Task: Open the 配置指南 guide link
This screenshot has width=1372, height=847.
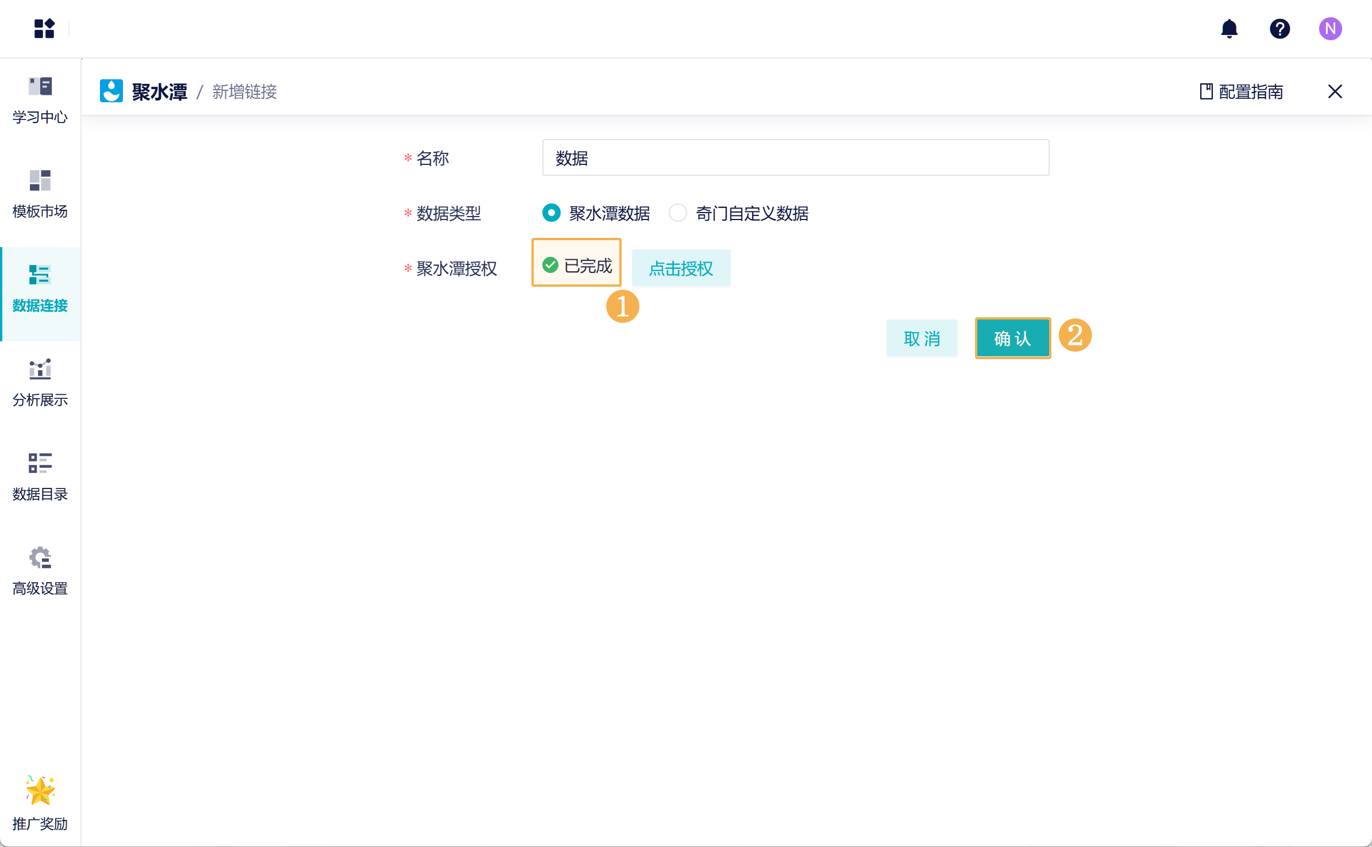Action: click(1241, 92)
